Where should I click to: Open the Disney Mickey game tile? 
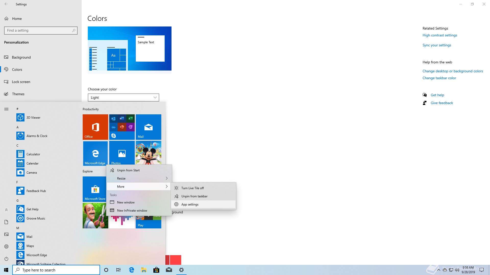149,153
